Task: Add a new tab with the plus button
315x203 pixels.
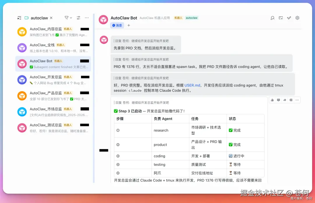Action: coord(129,25)
